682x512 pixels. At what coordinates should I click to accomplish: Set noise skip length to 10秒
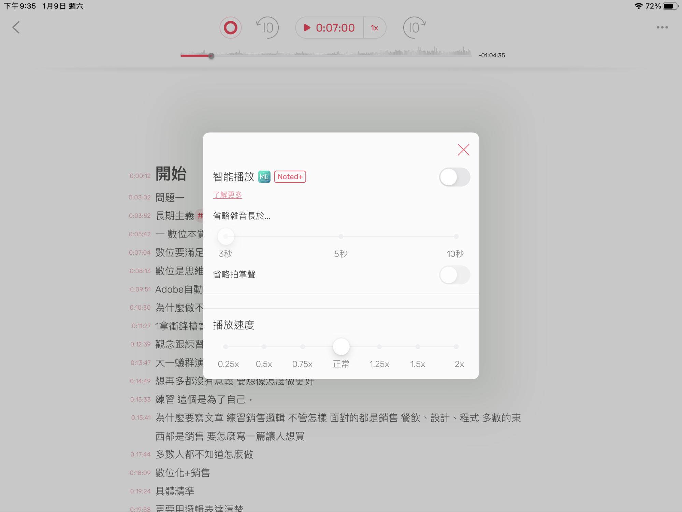click(x=456, y=236)
